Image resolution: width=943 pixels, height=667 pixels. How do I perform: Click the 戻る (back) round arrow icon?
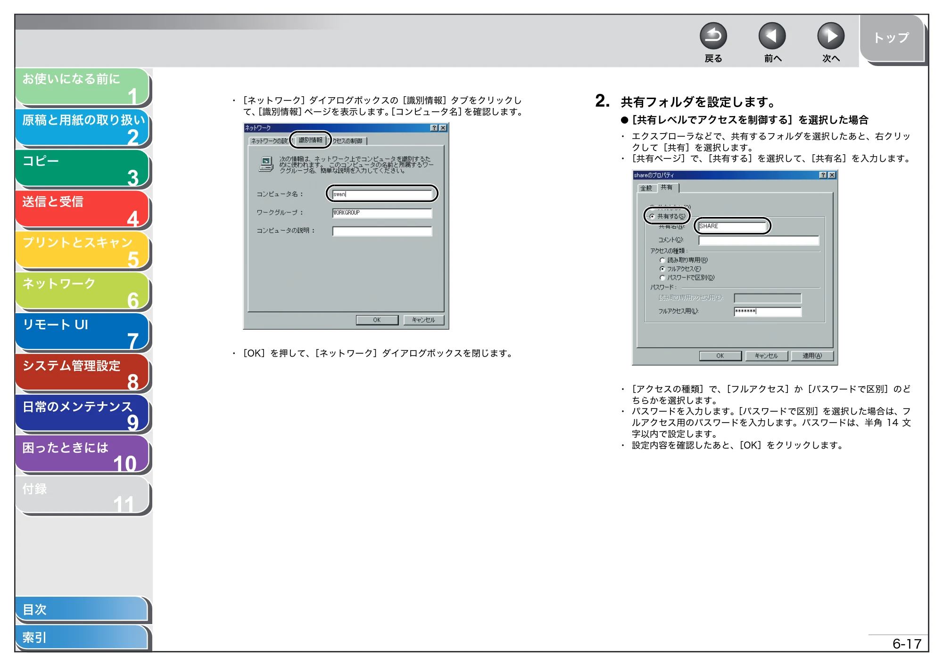tap(713, 36)
